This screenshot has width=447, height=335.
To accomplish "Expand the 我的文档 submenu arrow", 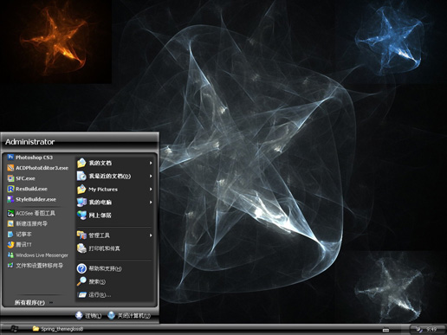I will (x=151, y=163).
